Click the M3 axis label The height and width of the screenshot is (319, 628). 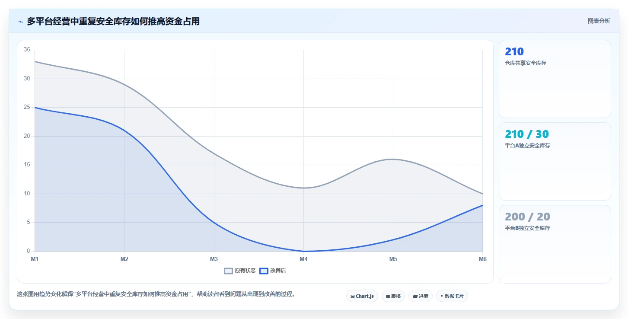(214, 259)
